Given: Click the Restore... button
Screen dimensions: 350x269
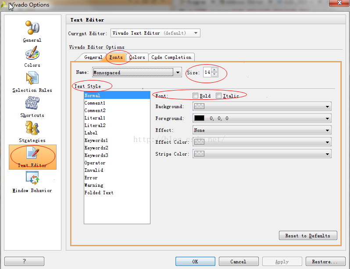Looking at the screenshot, I should coord(325,262).
